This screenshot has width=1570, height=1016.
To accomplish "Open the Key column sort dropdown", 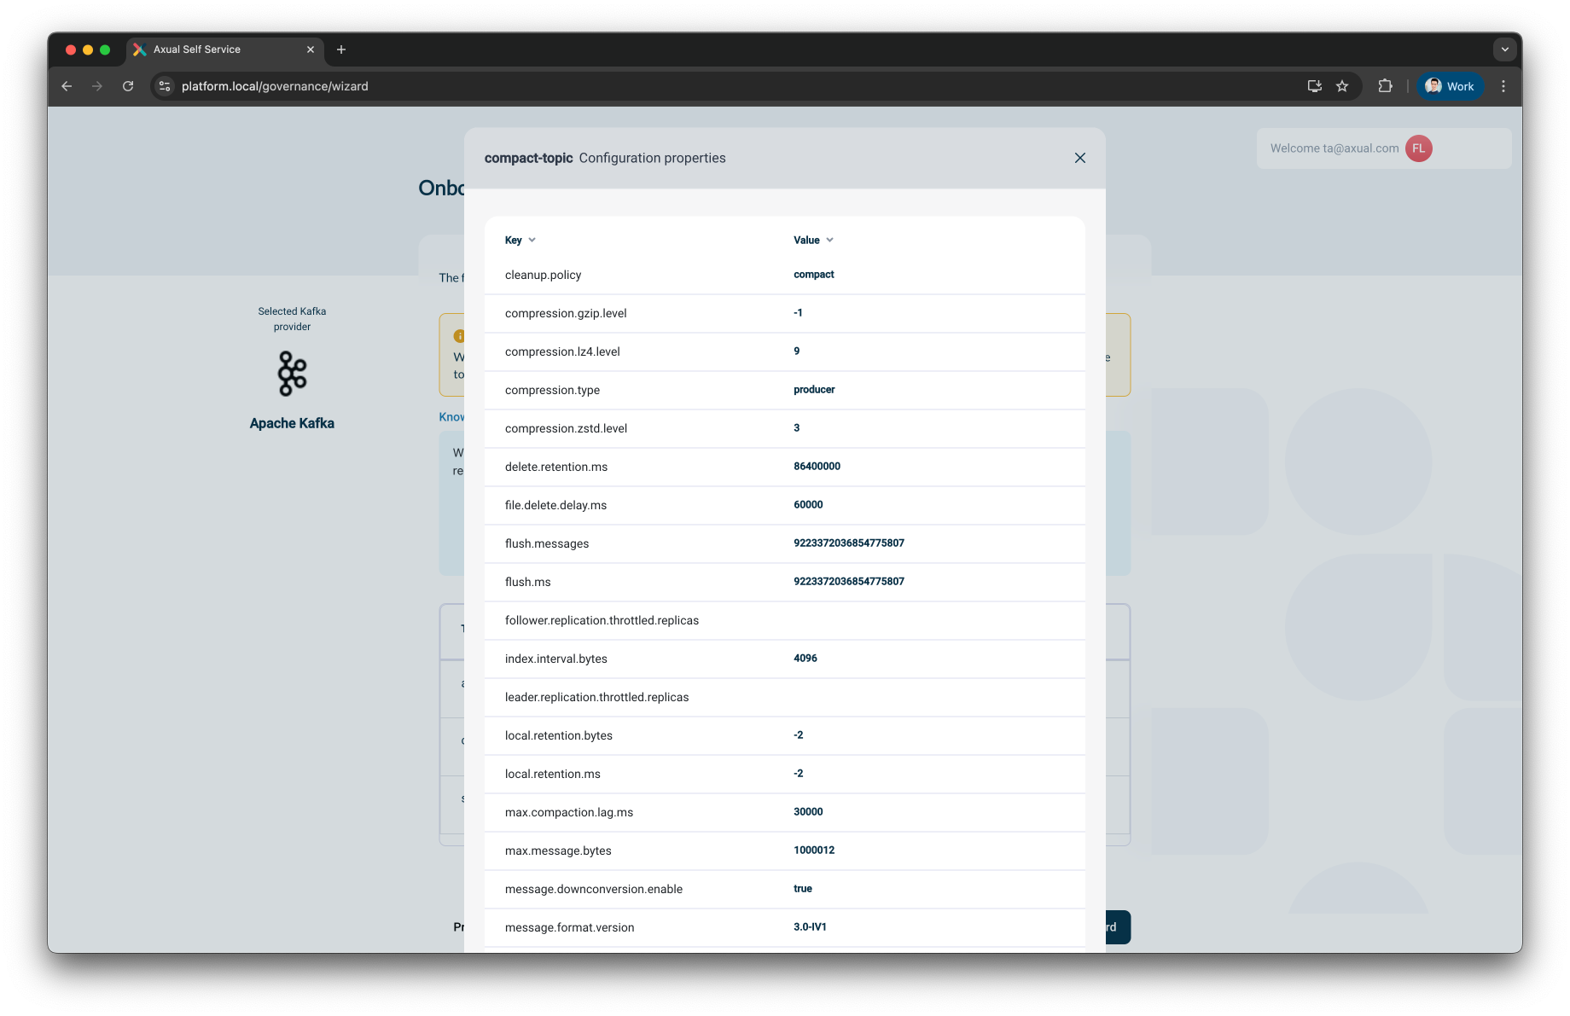I will (x=531, y=240).
